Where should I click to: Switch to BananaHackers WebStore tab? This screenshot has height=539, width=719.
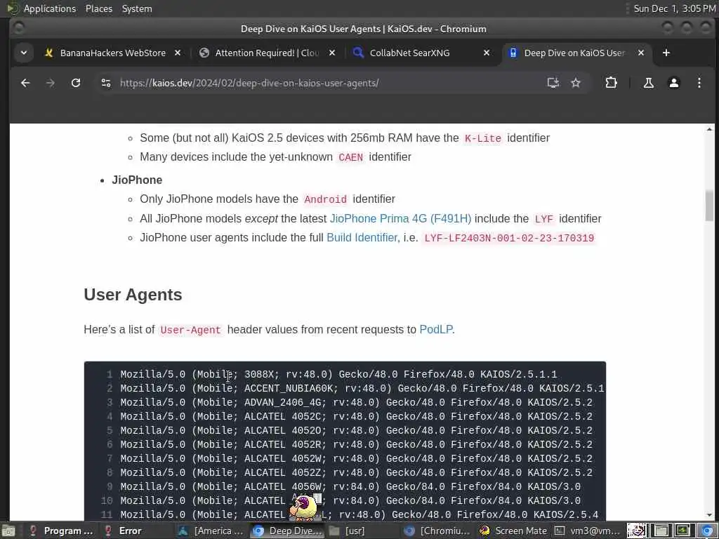[112, 53]
